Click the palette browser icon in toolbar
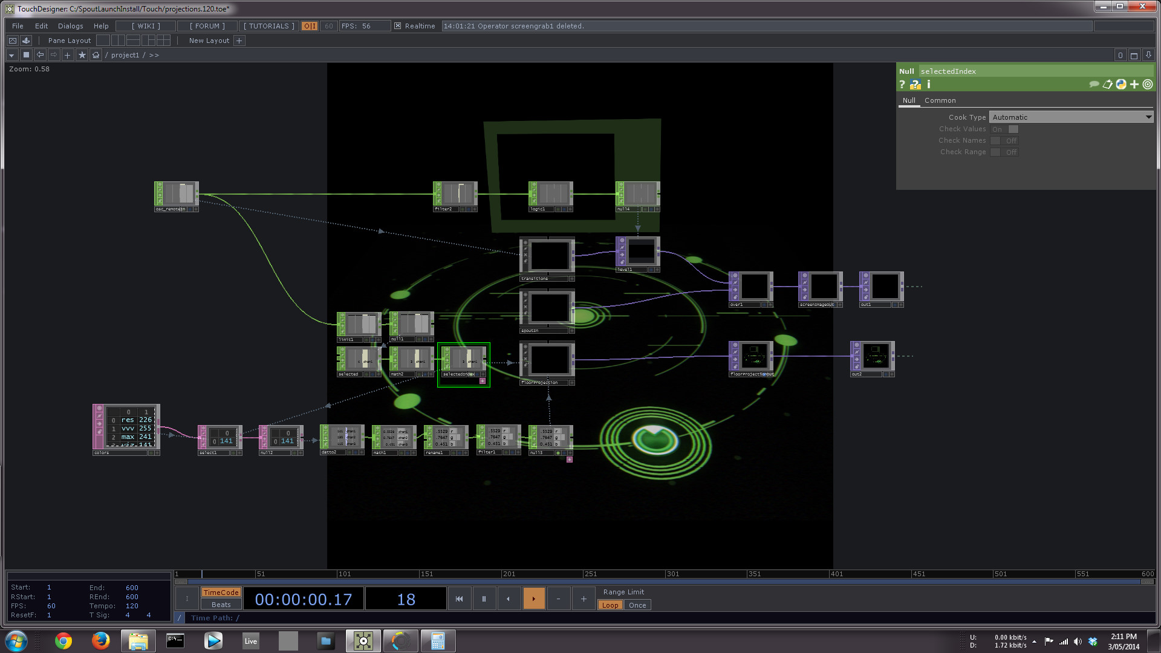The image size is (1161, 653). point(13,41)
